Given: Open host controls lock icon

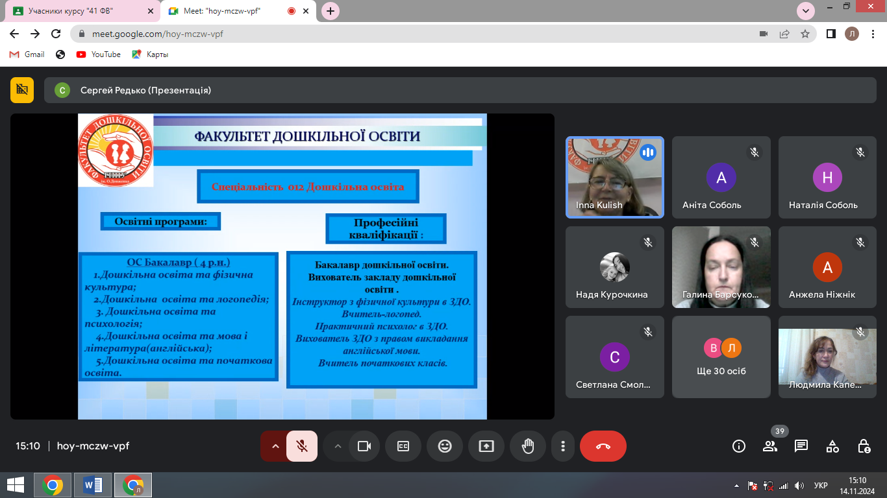Looking at the screenshot, I should [864, 446].
